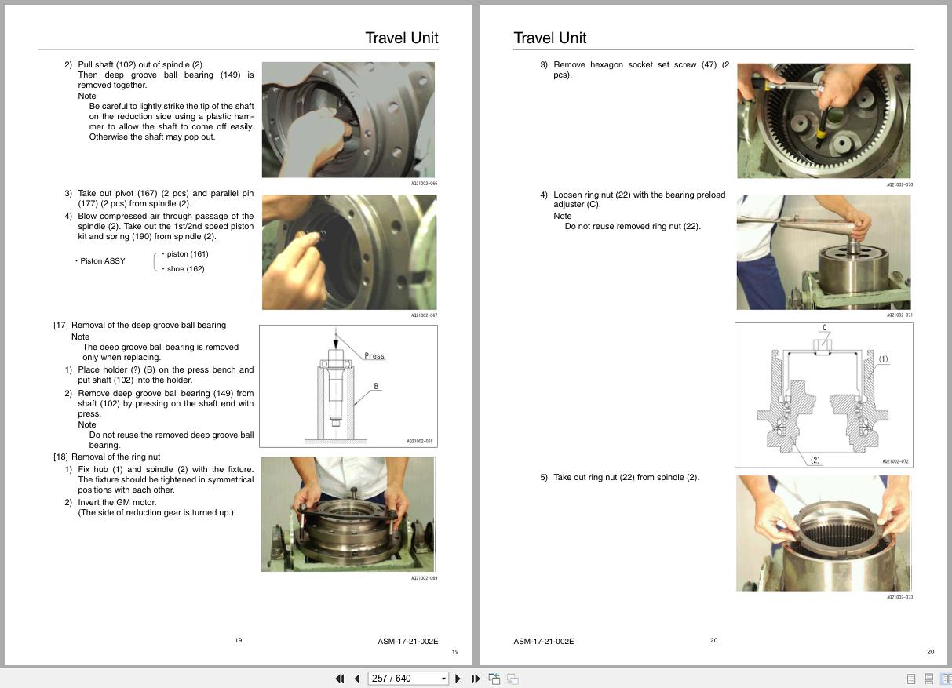Navigate forward in page history
This screenshot has height=688, width=952.
point(511,678)
